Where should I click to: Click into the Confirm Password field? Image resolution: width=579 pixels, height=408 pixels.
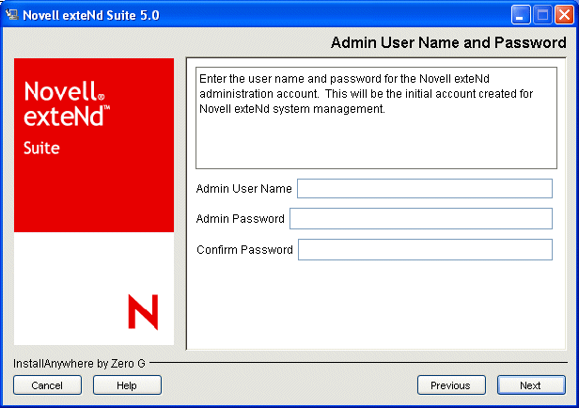coord(425,250)
